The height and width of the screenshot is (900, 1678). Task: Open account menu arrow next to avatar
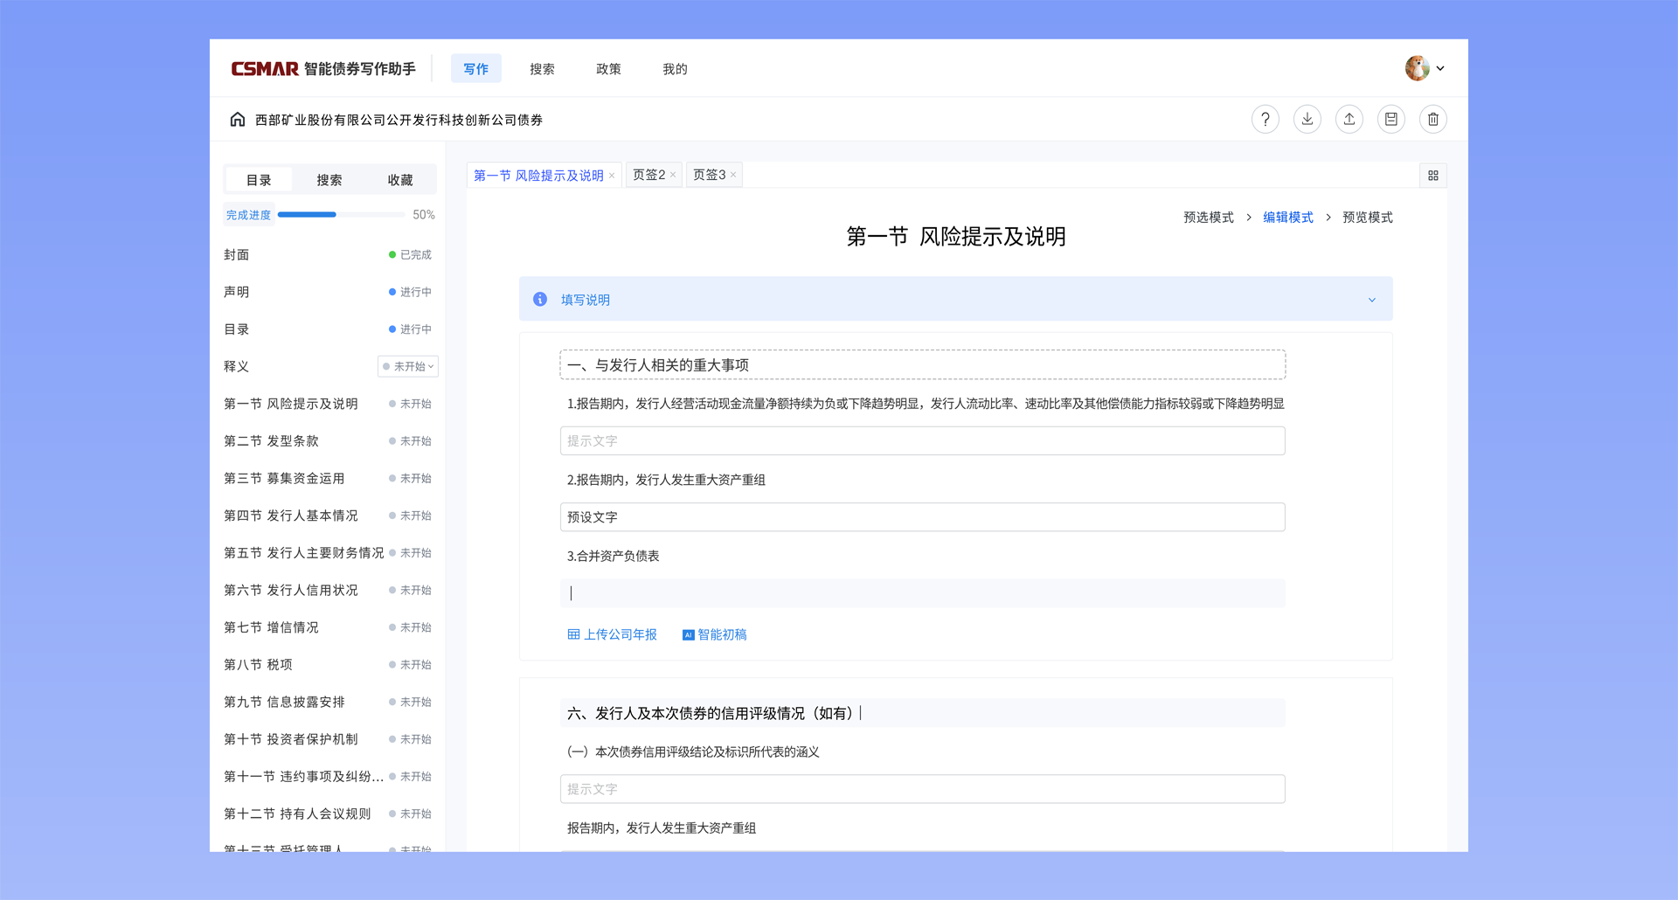[1440, 68]
